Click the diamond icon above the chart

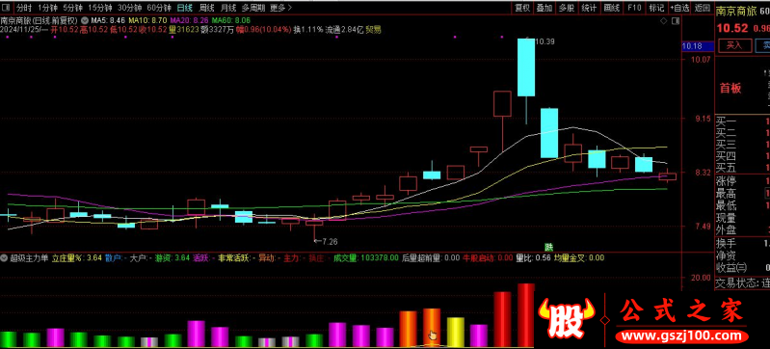tap(663, 20)
